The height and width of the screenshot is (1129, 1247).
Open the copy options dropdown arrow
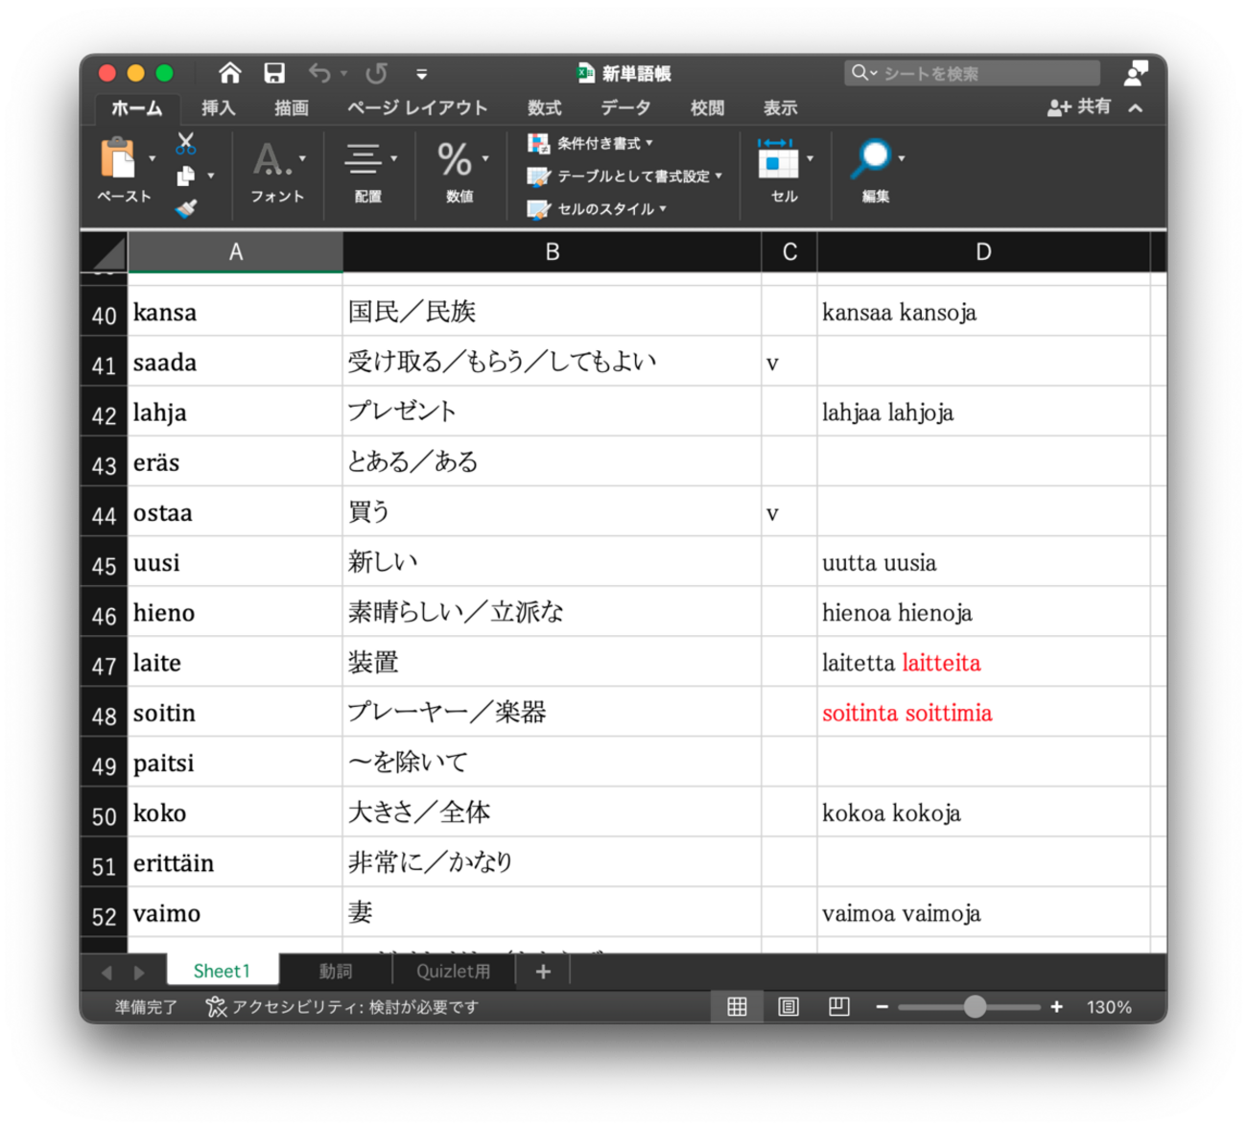pos(211,176)
